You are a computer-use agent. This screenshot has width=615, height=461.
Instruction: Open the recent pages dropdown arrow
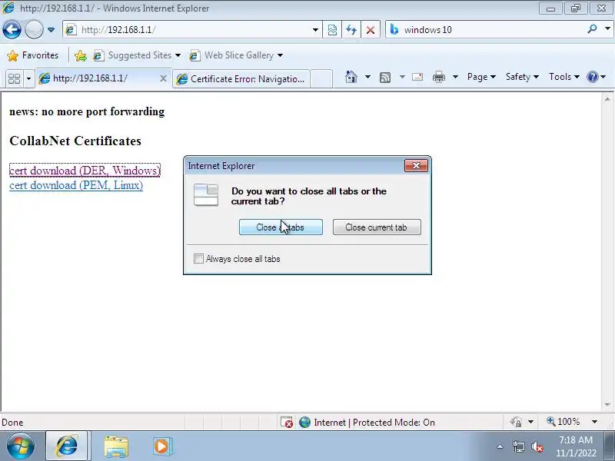pos(51,30)
